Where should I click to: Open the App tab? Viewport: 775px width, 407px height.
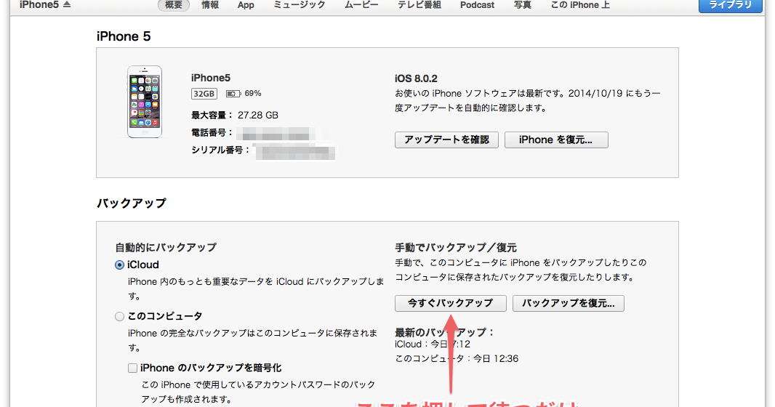(x=246, y=5)
